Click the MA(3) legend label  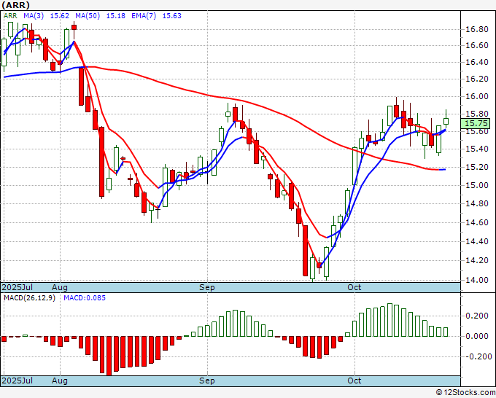point(34,16)
